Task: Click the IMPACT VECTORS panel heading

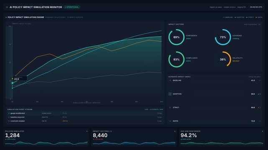Action: [176, 24]
